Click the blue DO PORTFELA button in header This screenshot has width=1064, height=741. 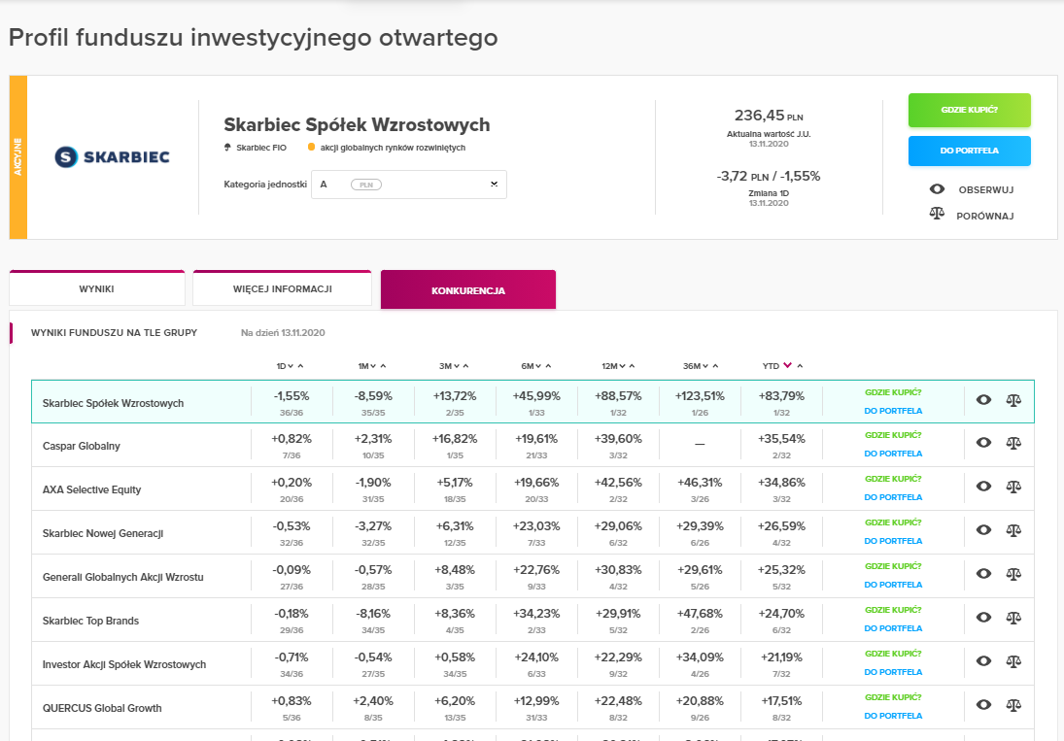pos(970,151)
